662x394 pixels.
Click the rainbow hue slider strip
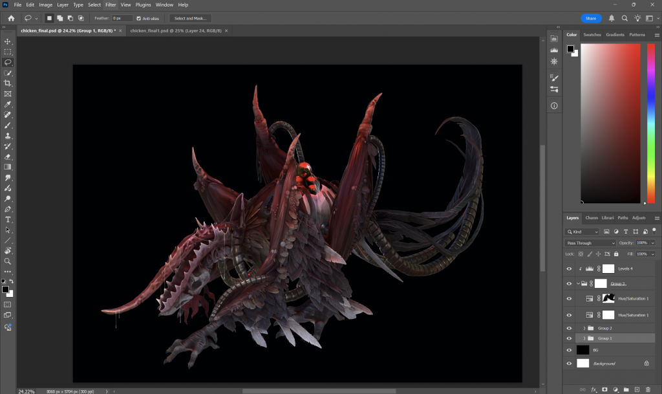click(x=651, y=124)
